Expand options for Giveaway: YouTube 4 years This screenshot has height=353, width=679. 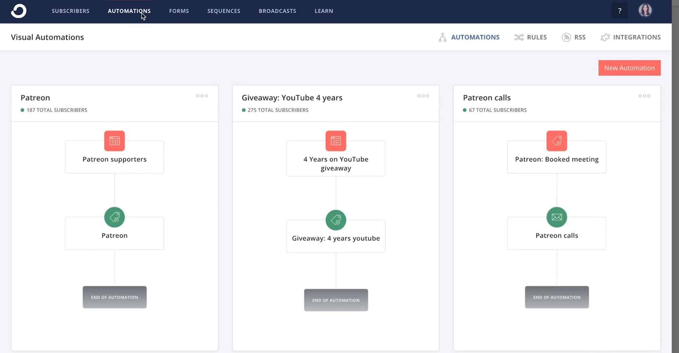[423, 96]
